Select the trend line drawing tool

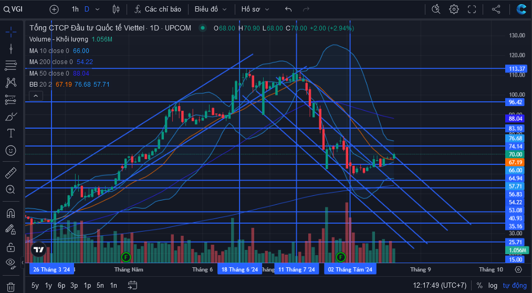coord(11,49)
